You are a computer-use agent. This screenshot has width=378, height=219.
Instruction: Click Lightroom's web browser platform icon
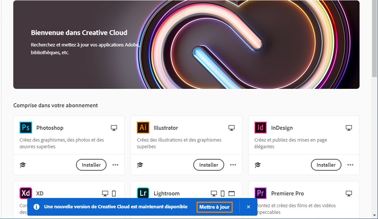(232, 194)
